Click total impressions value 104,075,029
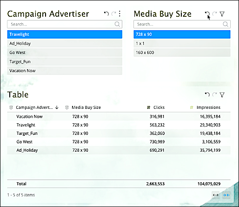 coord(209,184)
